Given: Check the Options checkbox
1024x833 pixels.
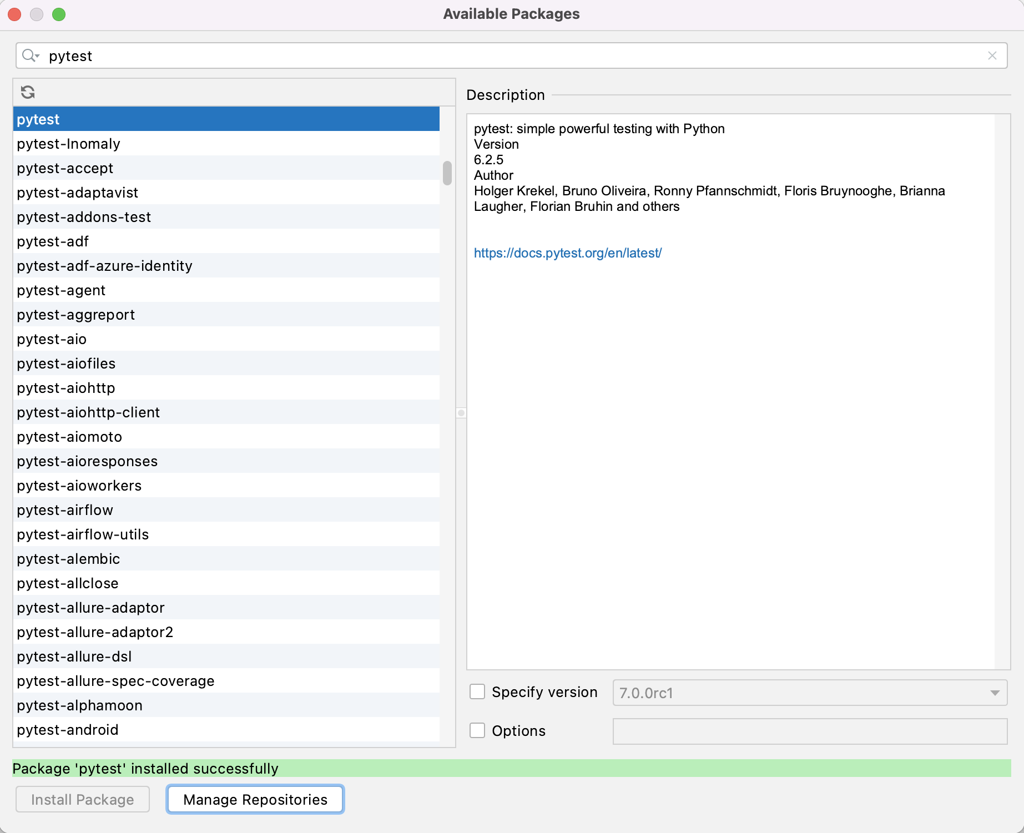Looking at the screenshot, I should pyautogui.click(x=477, y=730).
